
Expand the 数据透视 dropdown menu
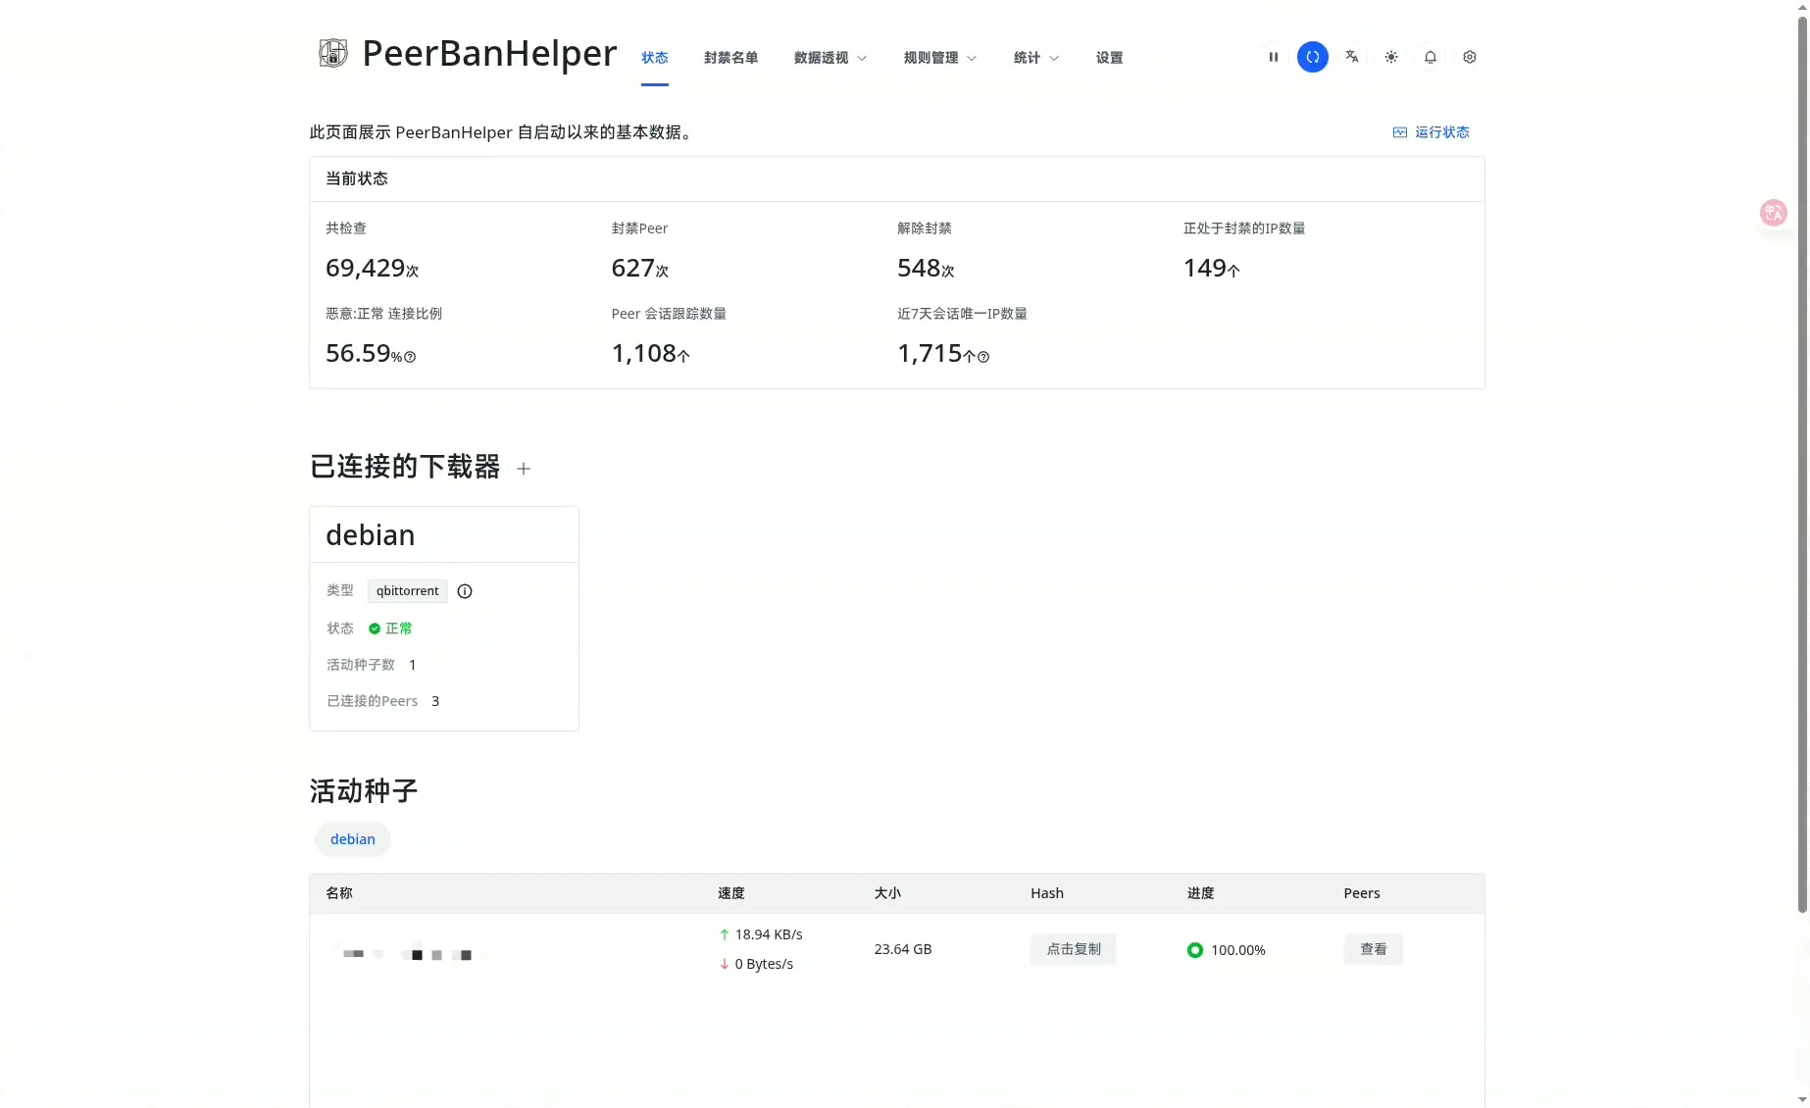(830, 58)
